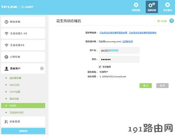
Task: Open the 设备管理 menu
Action: pyautogui.click(x=23, y=122)
